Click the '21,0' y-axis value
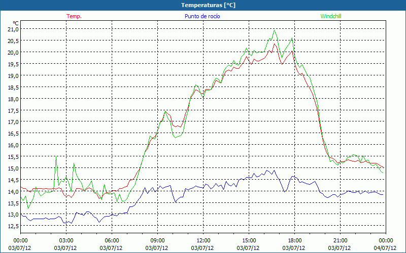Screen dimensions: 406x253 [13, 29]
